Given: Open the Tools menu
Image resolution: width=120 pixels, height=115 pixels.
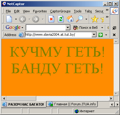Looking at the screenshot, I should point(78,11).
